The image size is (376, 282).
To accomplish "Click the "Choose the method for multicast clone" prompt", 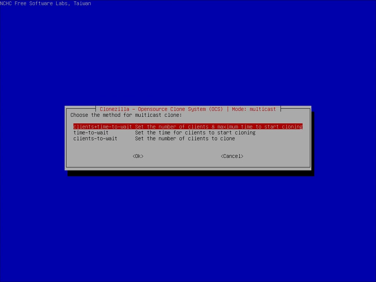I will [126, 115].
